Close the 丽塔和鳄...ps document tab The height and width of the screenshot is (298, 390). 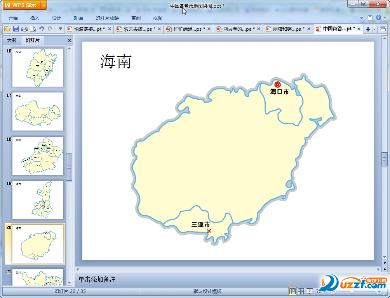pos(309,29)
